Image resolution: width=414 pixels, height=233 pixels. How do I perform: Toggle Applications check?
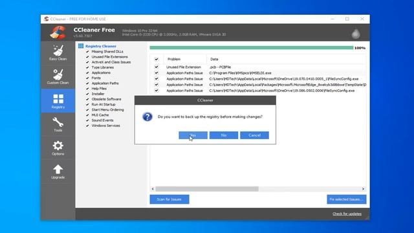(87, 72)
